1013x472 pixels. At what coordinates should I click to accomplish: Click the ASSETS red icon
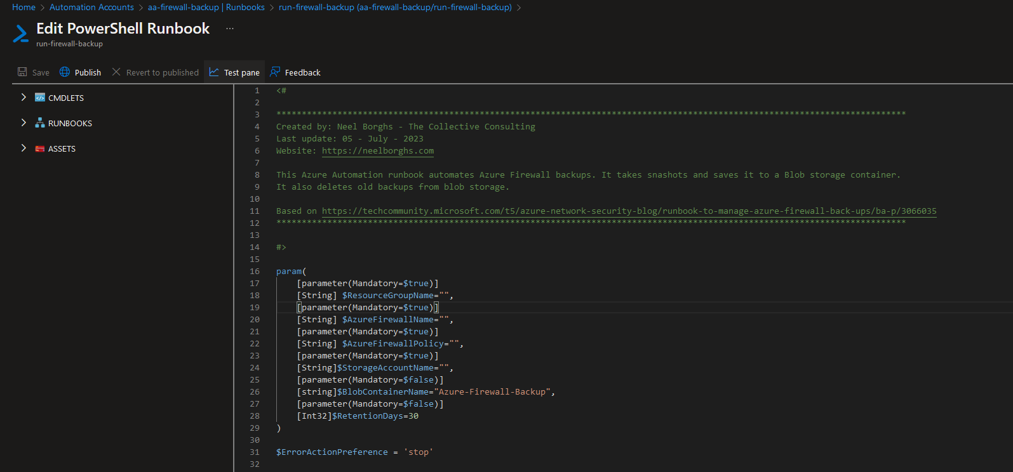pos(40,148)
